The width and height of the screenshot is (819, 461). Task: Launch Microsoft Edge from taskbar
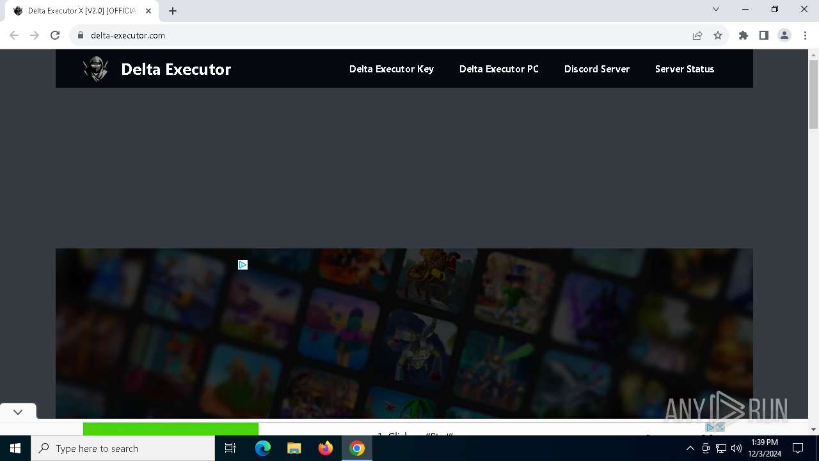point(263,448)
